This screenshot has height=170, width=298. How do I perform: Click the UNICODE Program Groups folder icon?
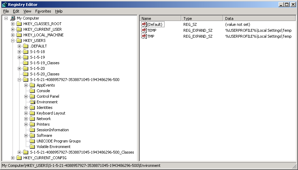32,141
